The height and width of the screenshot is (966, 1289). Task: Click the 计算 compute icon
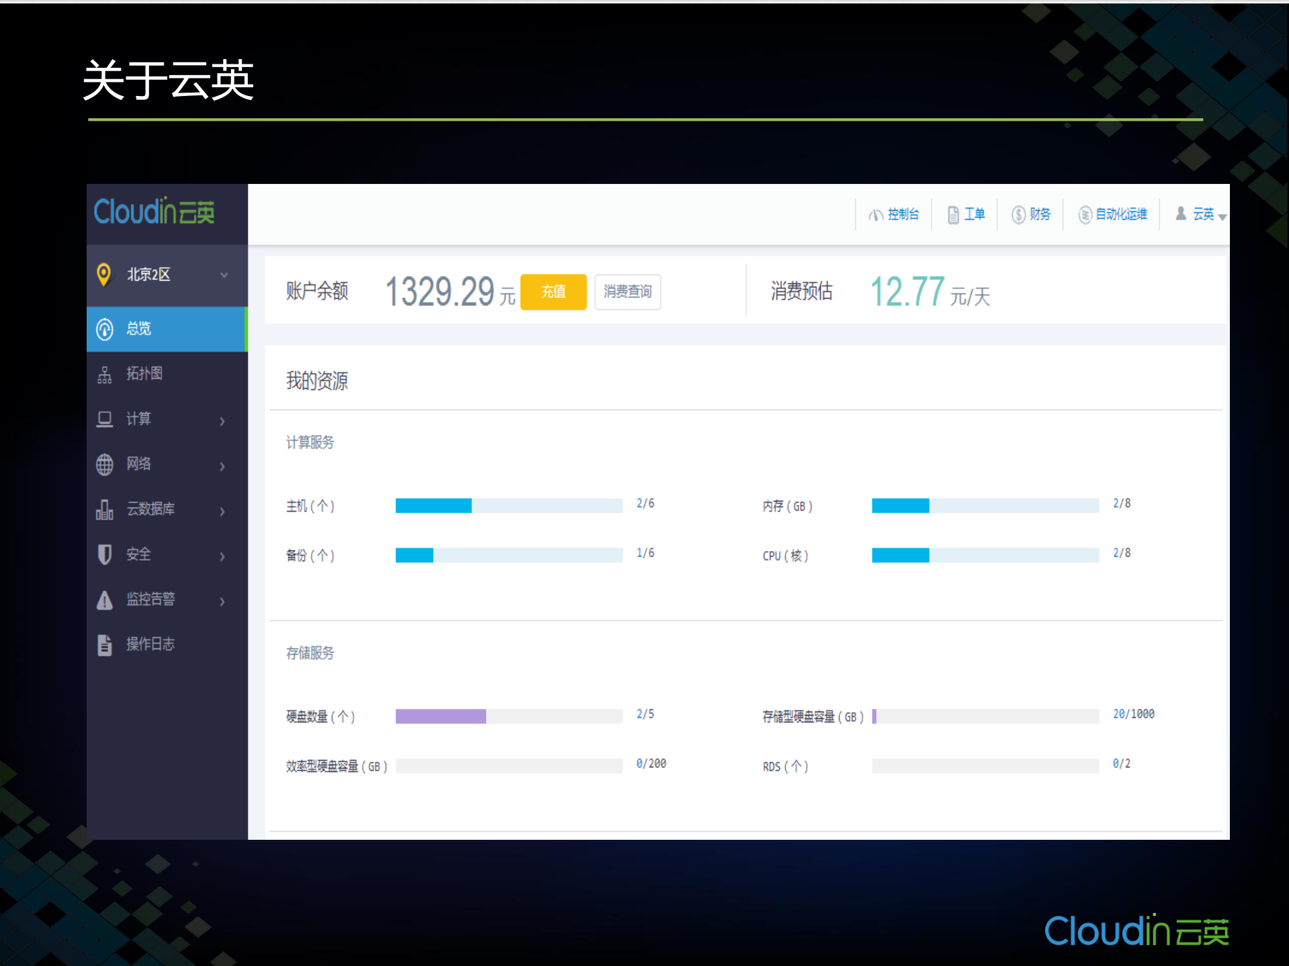click(105, 419)
